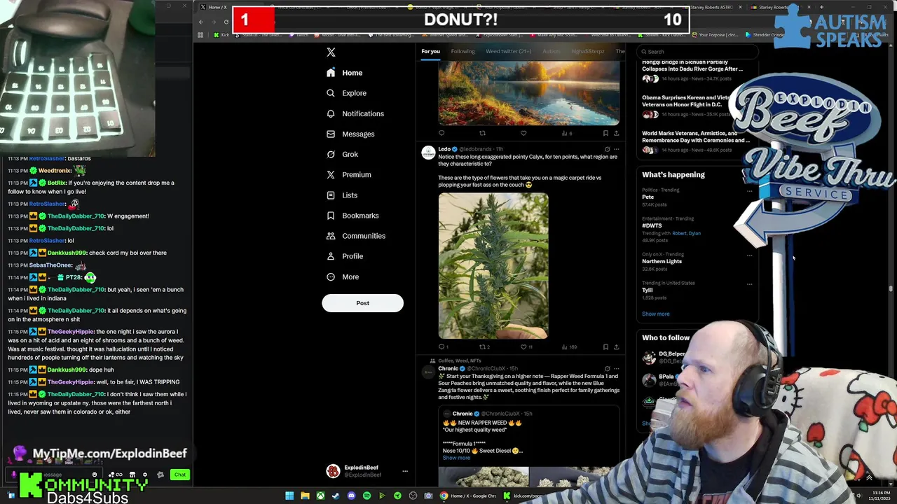Click the ExplodinBeef account name
897x504 pixels.
click(x=361, y=468)
